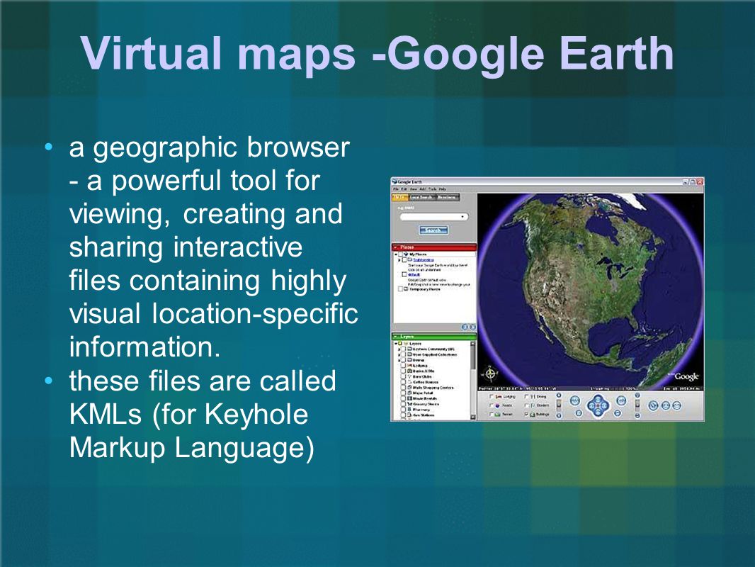The image size is (755, 567).
Task: Tilt up using the button above the tilt slider
Action: 637,395
